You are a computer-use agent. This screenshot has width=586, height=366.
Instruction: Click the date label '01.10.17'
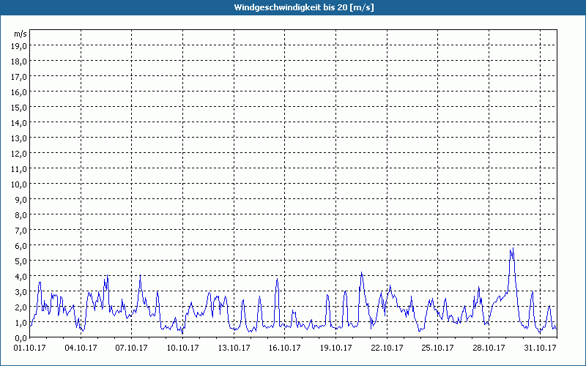30,348
